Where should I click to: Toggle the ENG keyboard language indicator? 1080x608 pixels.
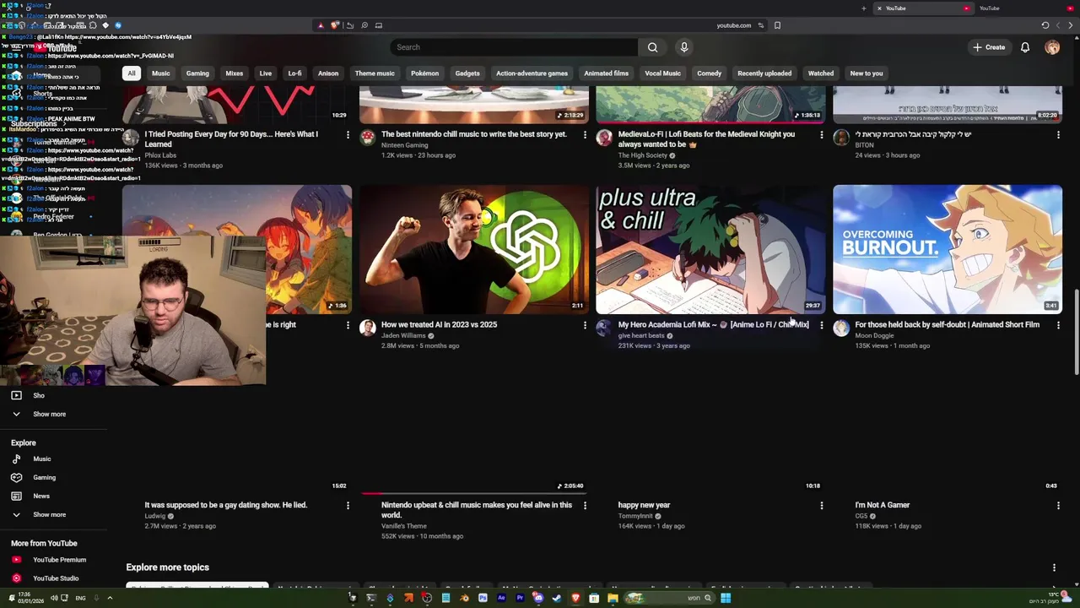tap(80, 598)
